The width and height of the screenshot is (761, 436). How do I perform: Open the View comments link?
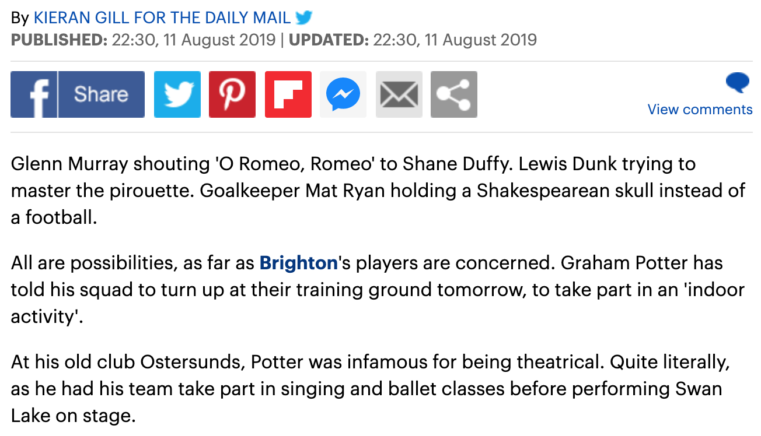click(x=700, y=110)
